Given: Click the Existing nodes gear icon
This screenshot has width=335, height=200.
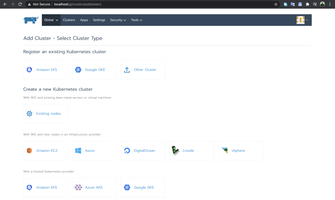Looking at the screenshot, I should pos(29,113).
